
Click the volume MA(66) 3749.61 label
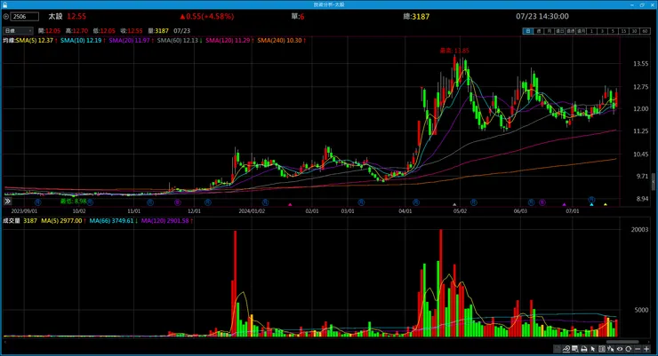113,221
